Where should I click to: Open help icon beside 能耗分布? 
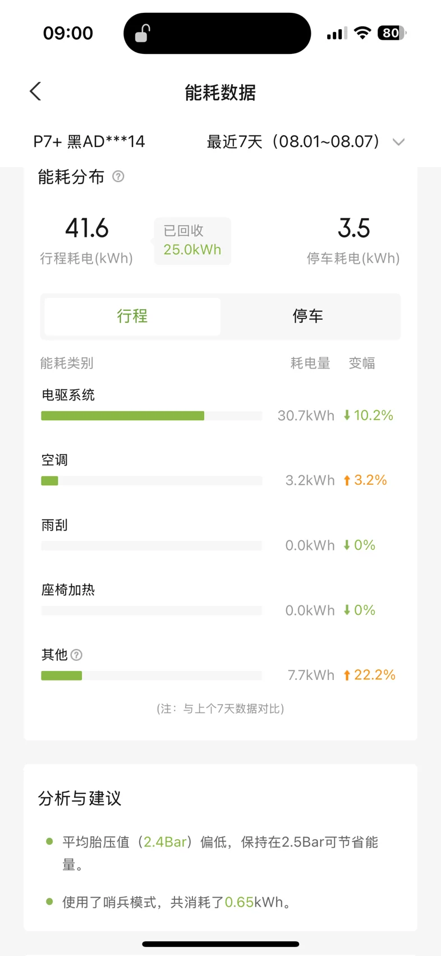pos(118,177)
